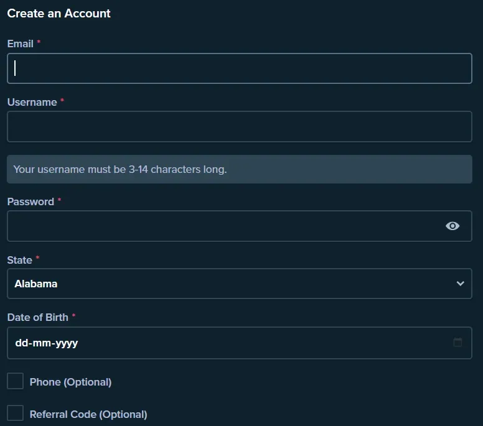Click the State field label

(x=19, y=260)
